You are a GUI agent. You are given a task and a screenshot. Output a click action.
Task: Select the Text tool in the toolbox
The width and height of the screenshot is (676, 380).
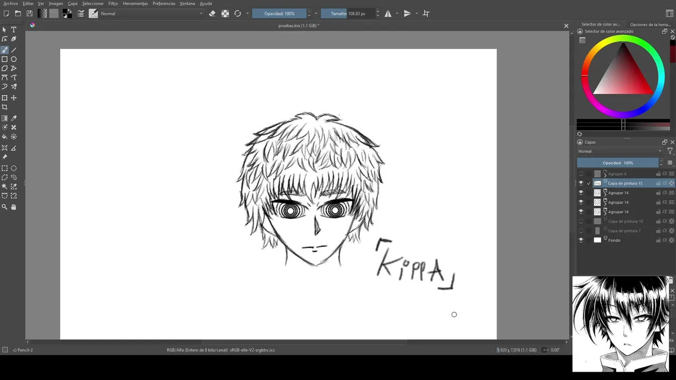pyautogui.click(x=14, y=30)
